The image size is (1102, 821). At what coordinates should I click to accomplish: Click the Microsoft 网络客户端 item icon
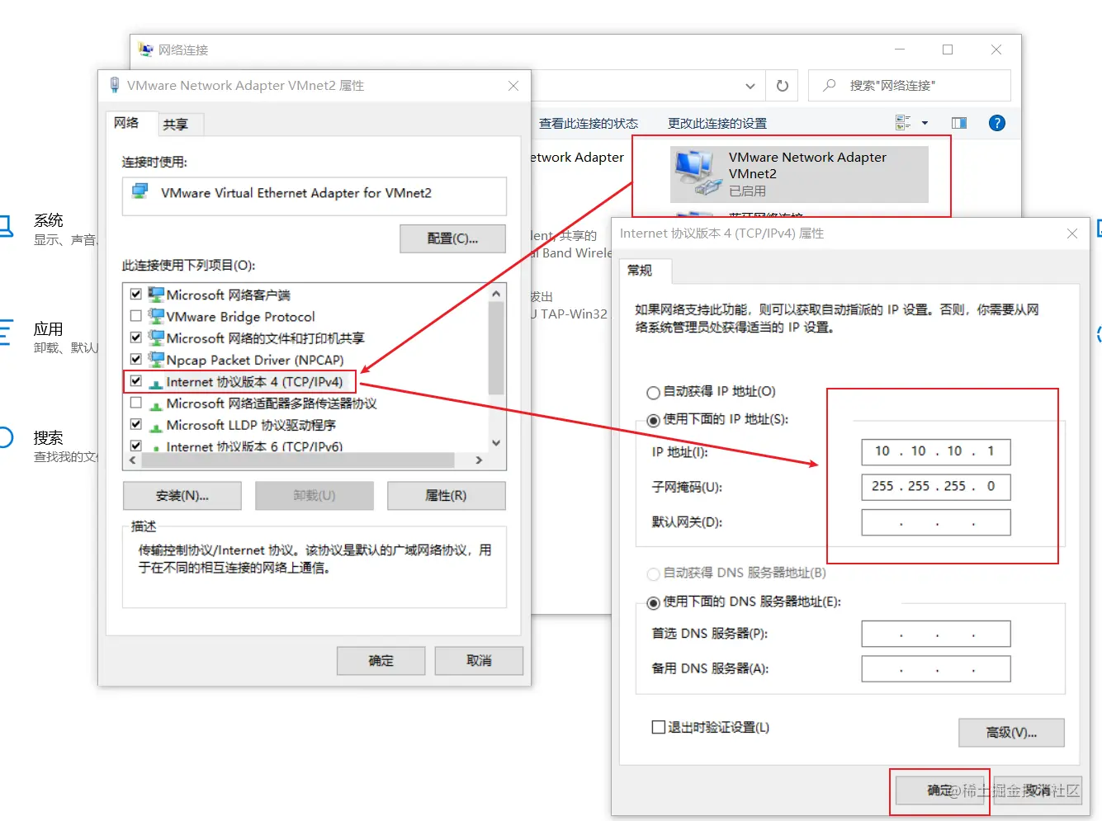[156, 294]
